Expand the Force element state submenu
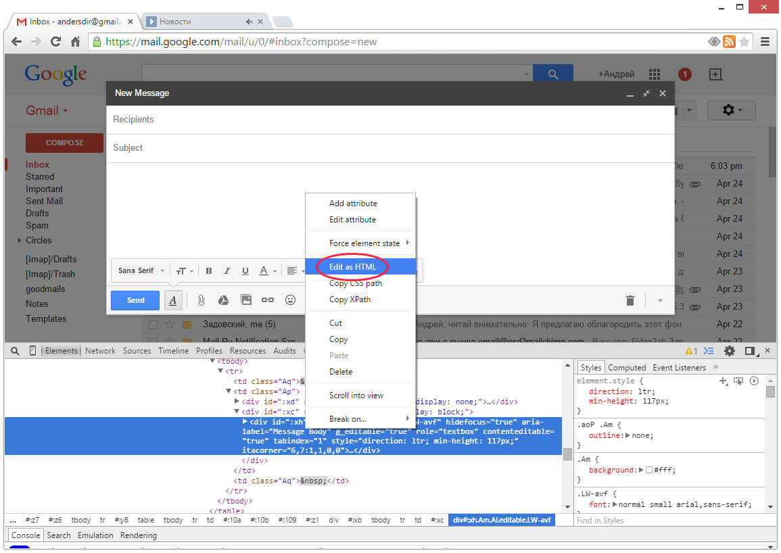Image resolution: width=781 pixels, height=553 pixels. [364, 243]
